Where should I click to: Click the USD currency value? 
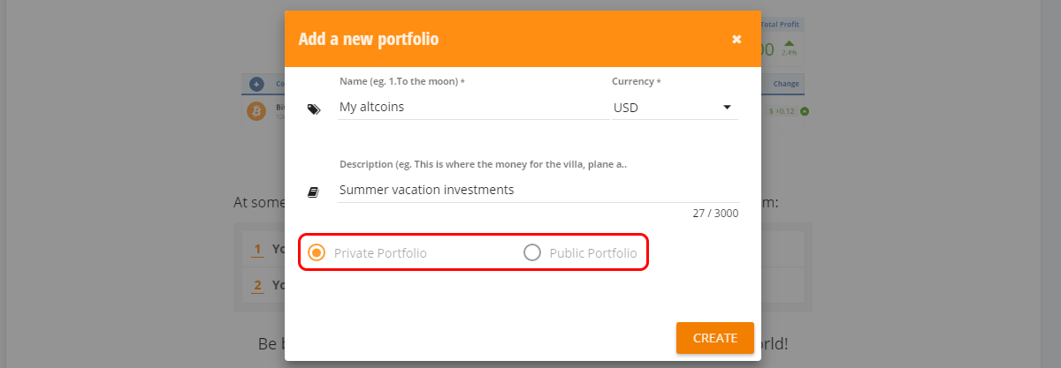[x=626, y=108]
